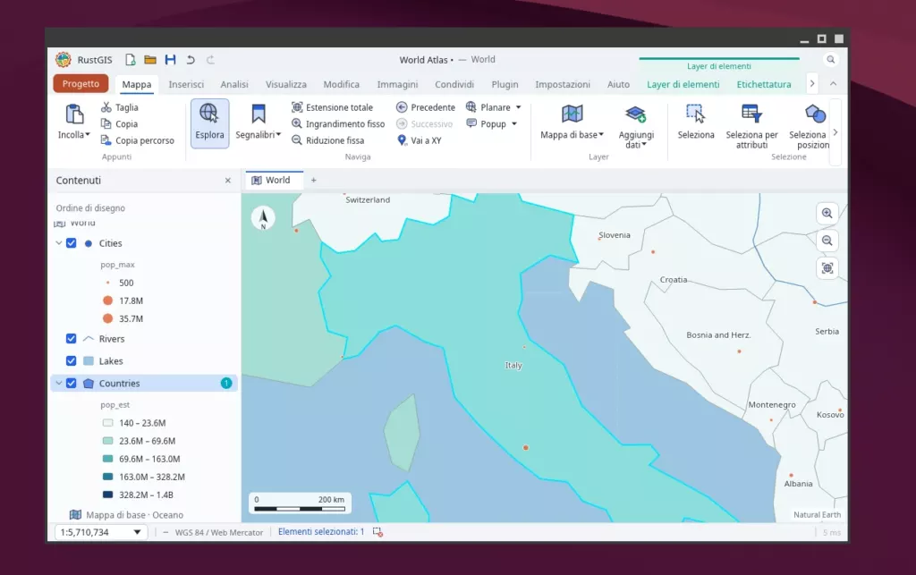
Task: Open the Condividi tab
Action: click(454, 84)
